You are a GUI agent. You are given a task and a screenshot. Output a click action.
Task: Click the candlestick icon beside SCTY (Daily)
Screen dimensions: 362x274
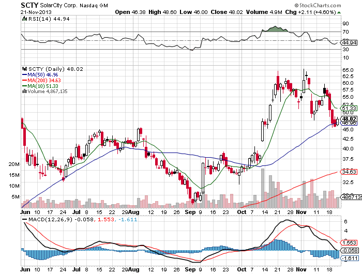[x=24, y=69]
